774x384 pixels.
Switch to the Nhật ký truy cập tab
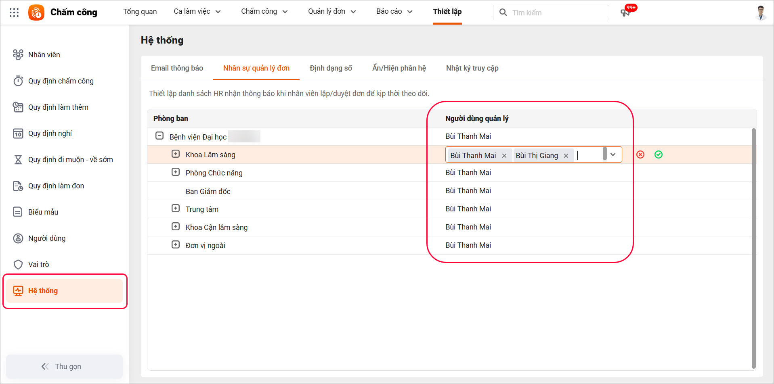coord(472,68)
